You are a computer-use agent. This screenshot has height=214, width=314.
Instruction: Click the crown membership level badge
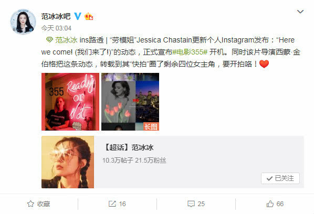click(89, 16)
